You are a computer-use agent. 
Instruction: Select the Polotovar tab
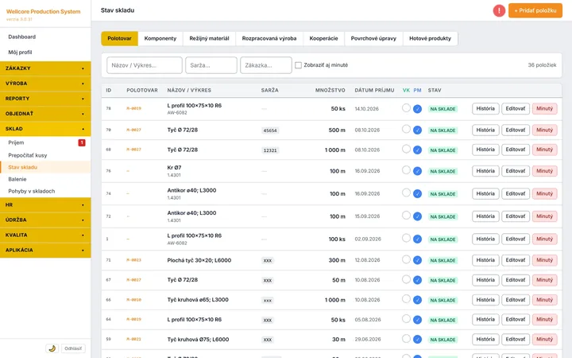coord(119,38)
